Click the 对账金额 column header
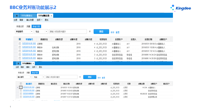Viewport: 197px width, 110px height. click(x=141, y=84)
